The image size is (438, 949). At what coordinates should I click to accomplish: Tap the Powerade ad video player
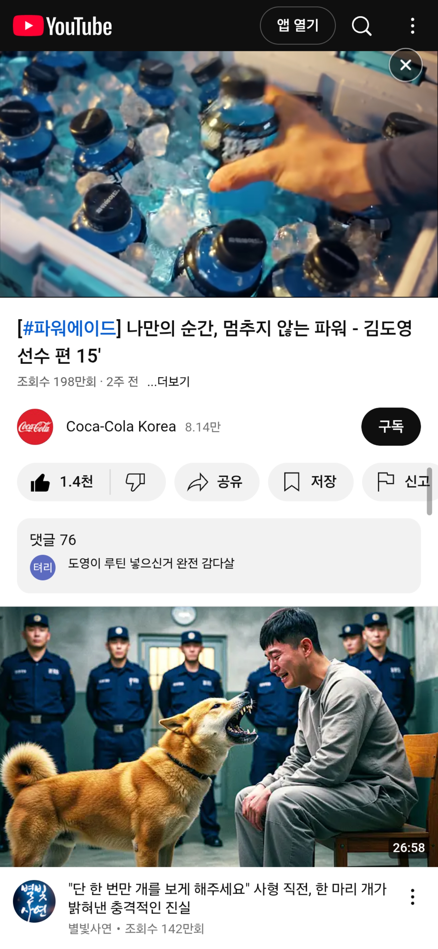pyautogui.click(x=219, y=174)
